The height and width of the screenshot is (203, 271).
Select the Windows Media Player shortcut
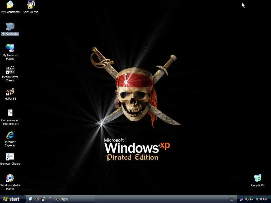coord(10,178)
